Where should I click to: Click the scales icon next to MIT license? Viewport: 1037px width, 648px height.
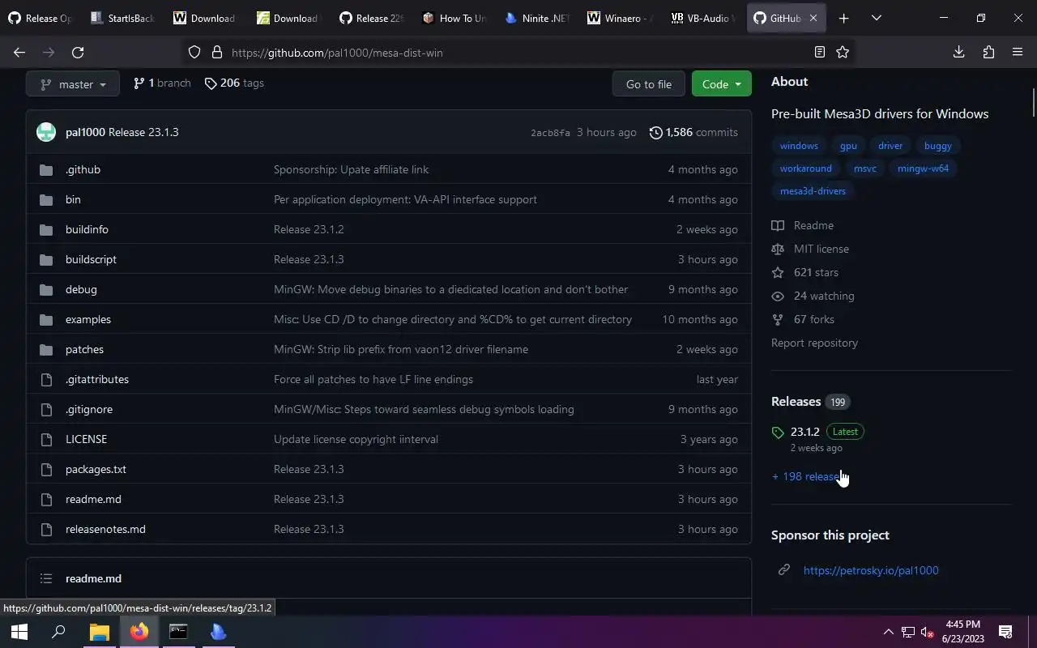point(778,249)
